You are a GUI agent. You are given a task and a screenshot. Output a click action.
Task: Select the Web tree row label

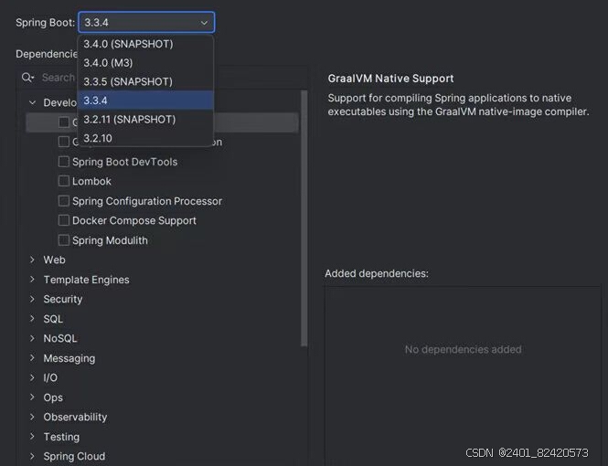54,259
